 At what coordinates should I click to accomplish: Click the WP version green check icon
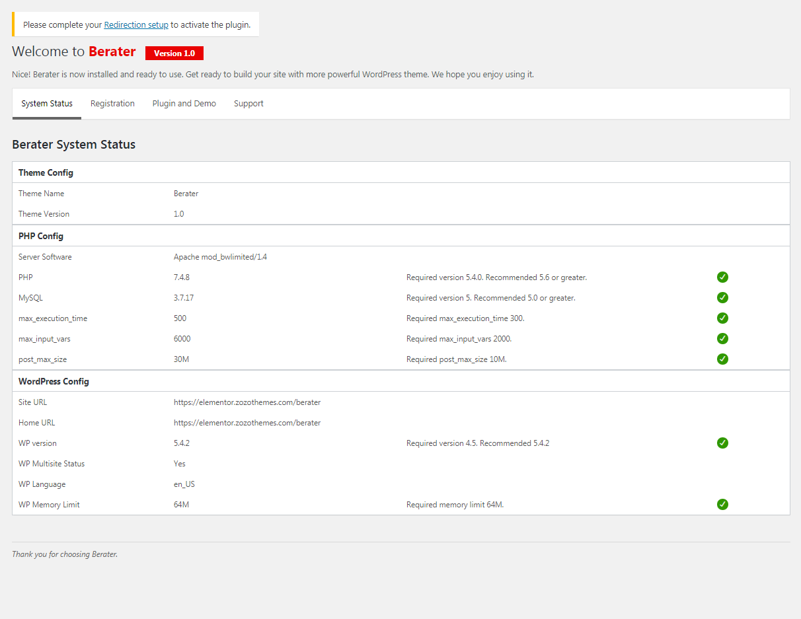pyautogui.click(x=722, y=443)
